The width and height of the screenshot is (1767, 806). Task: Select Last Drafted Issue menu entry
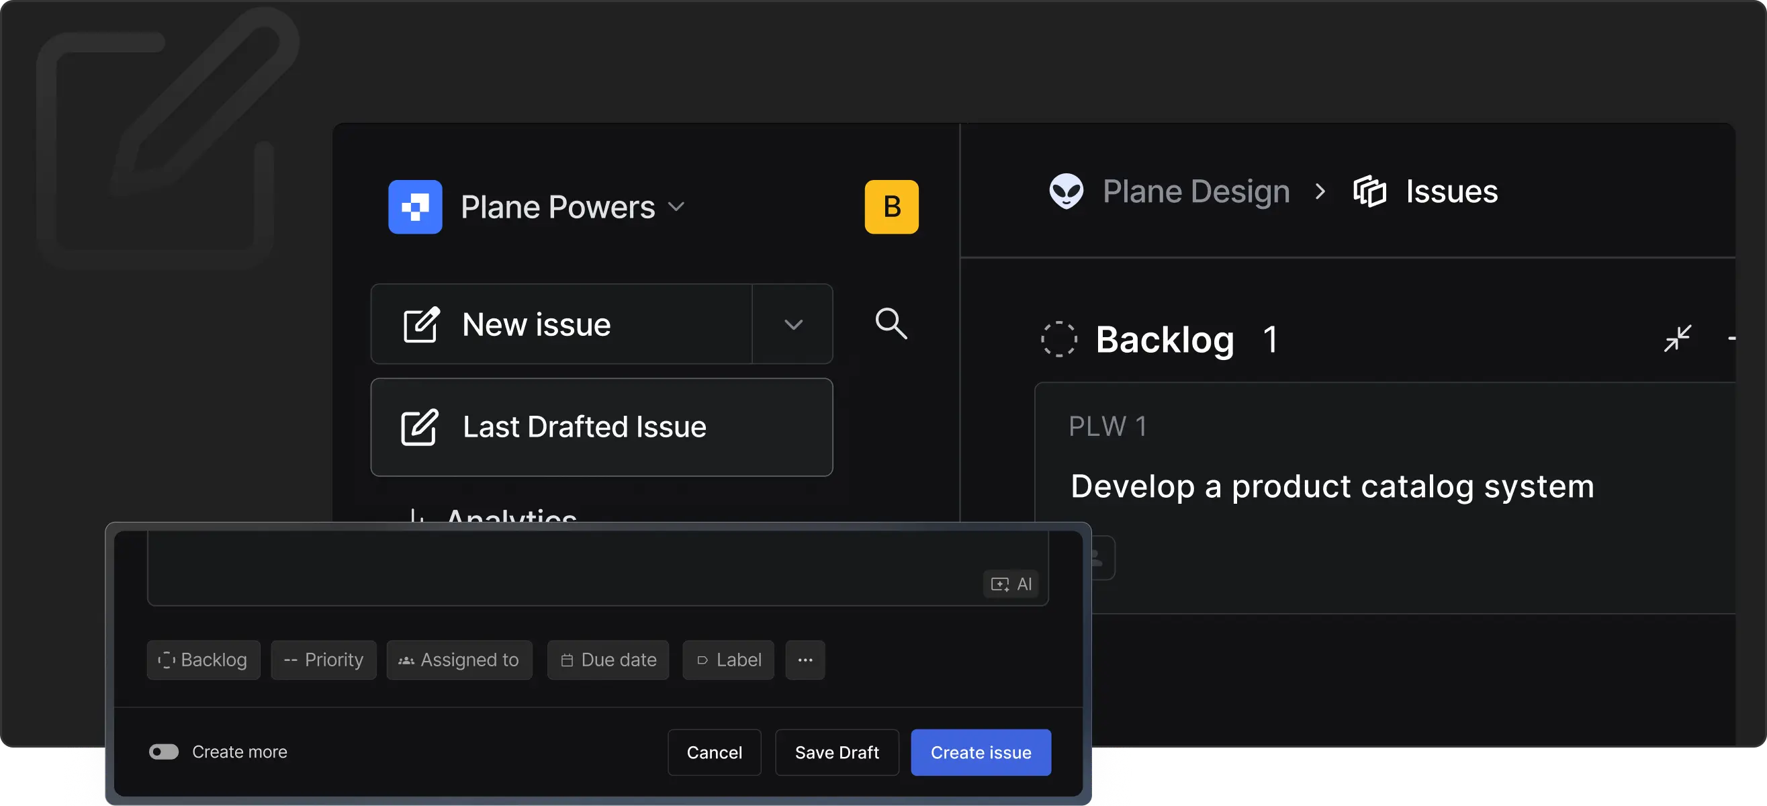(602, 427)
